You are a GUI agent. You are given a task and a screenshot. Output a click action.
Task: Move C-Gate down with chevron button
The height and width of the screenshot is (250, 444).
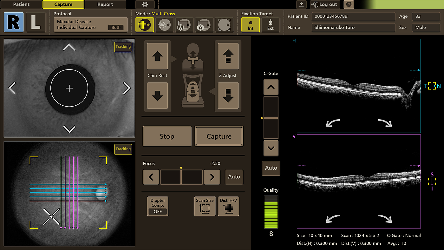[x=271, y=148]
